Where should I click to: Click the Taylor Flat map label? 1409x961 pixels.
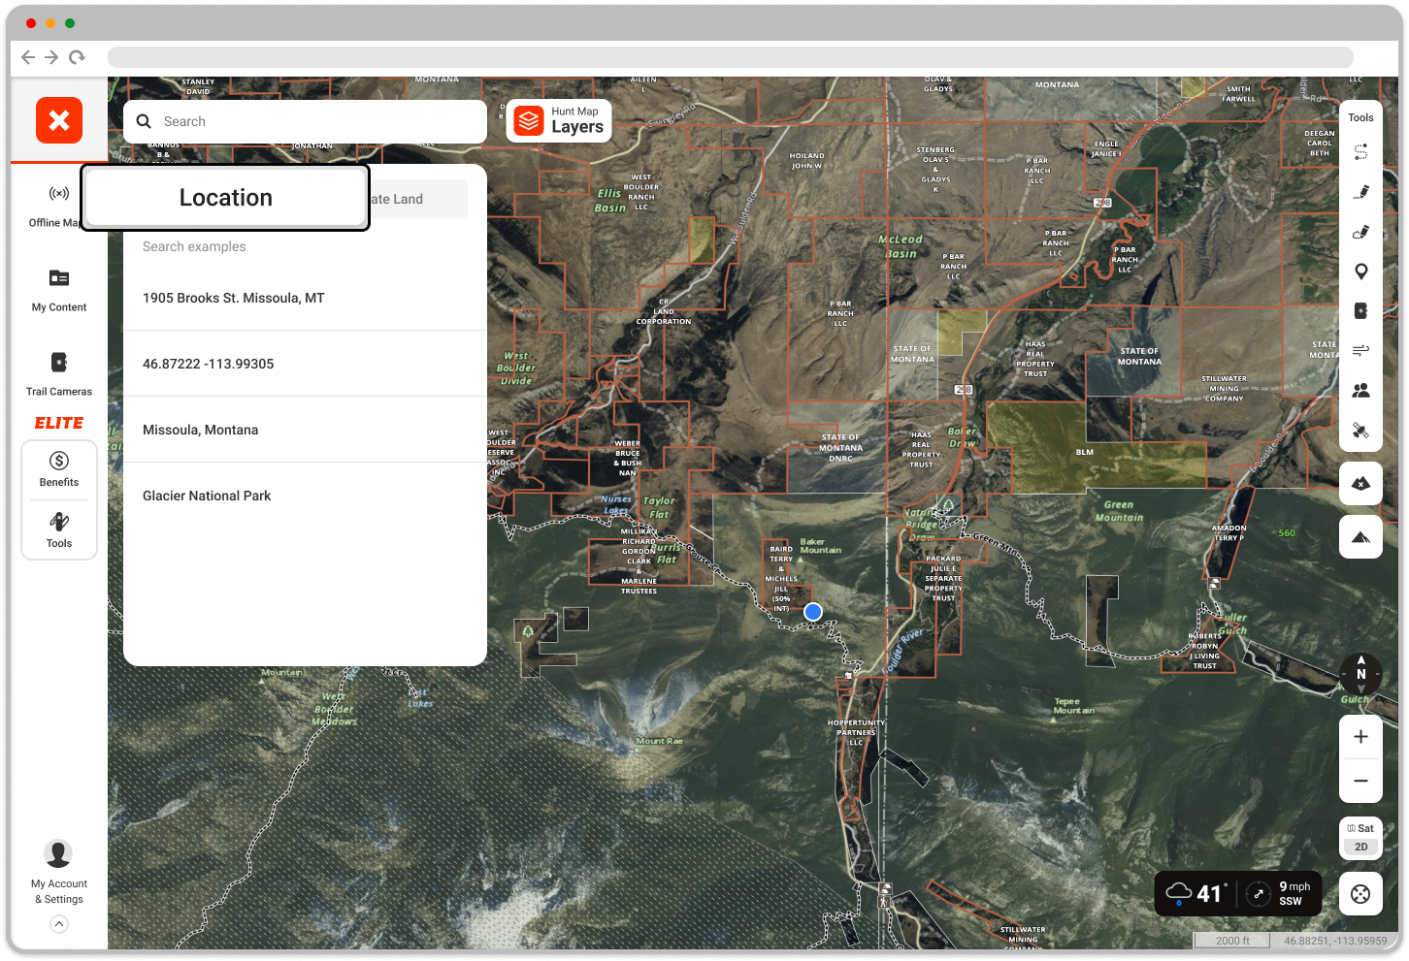(659, 508)
